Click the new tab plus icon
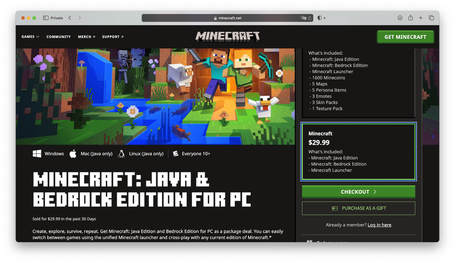This screenshot has width=455, height=263. pyautogui.click(x=421, y=18)
